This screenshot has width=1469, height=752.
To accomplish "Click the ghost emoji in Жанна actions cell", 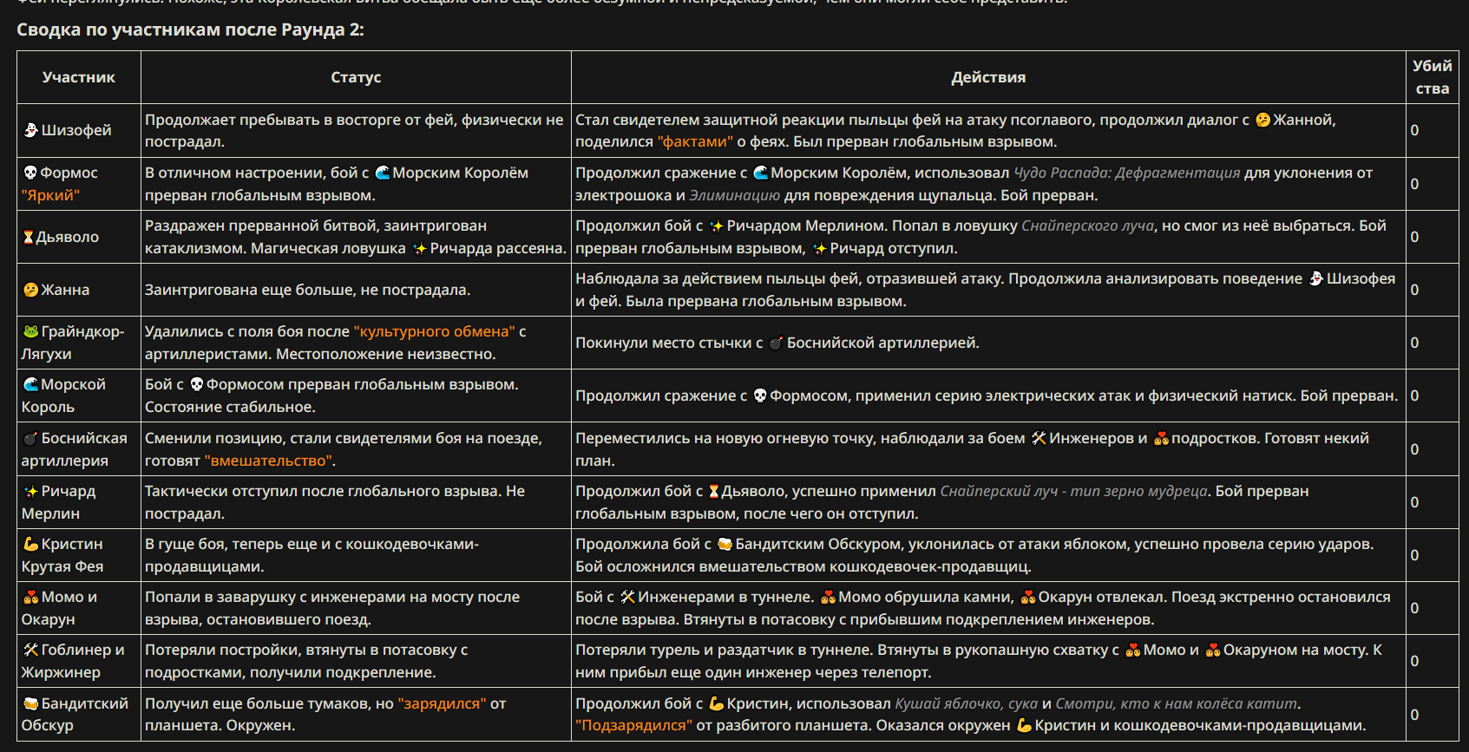I will (x=1316, y=278).
